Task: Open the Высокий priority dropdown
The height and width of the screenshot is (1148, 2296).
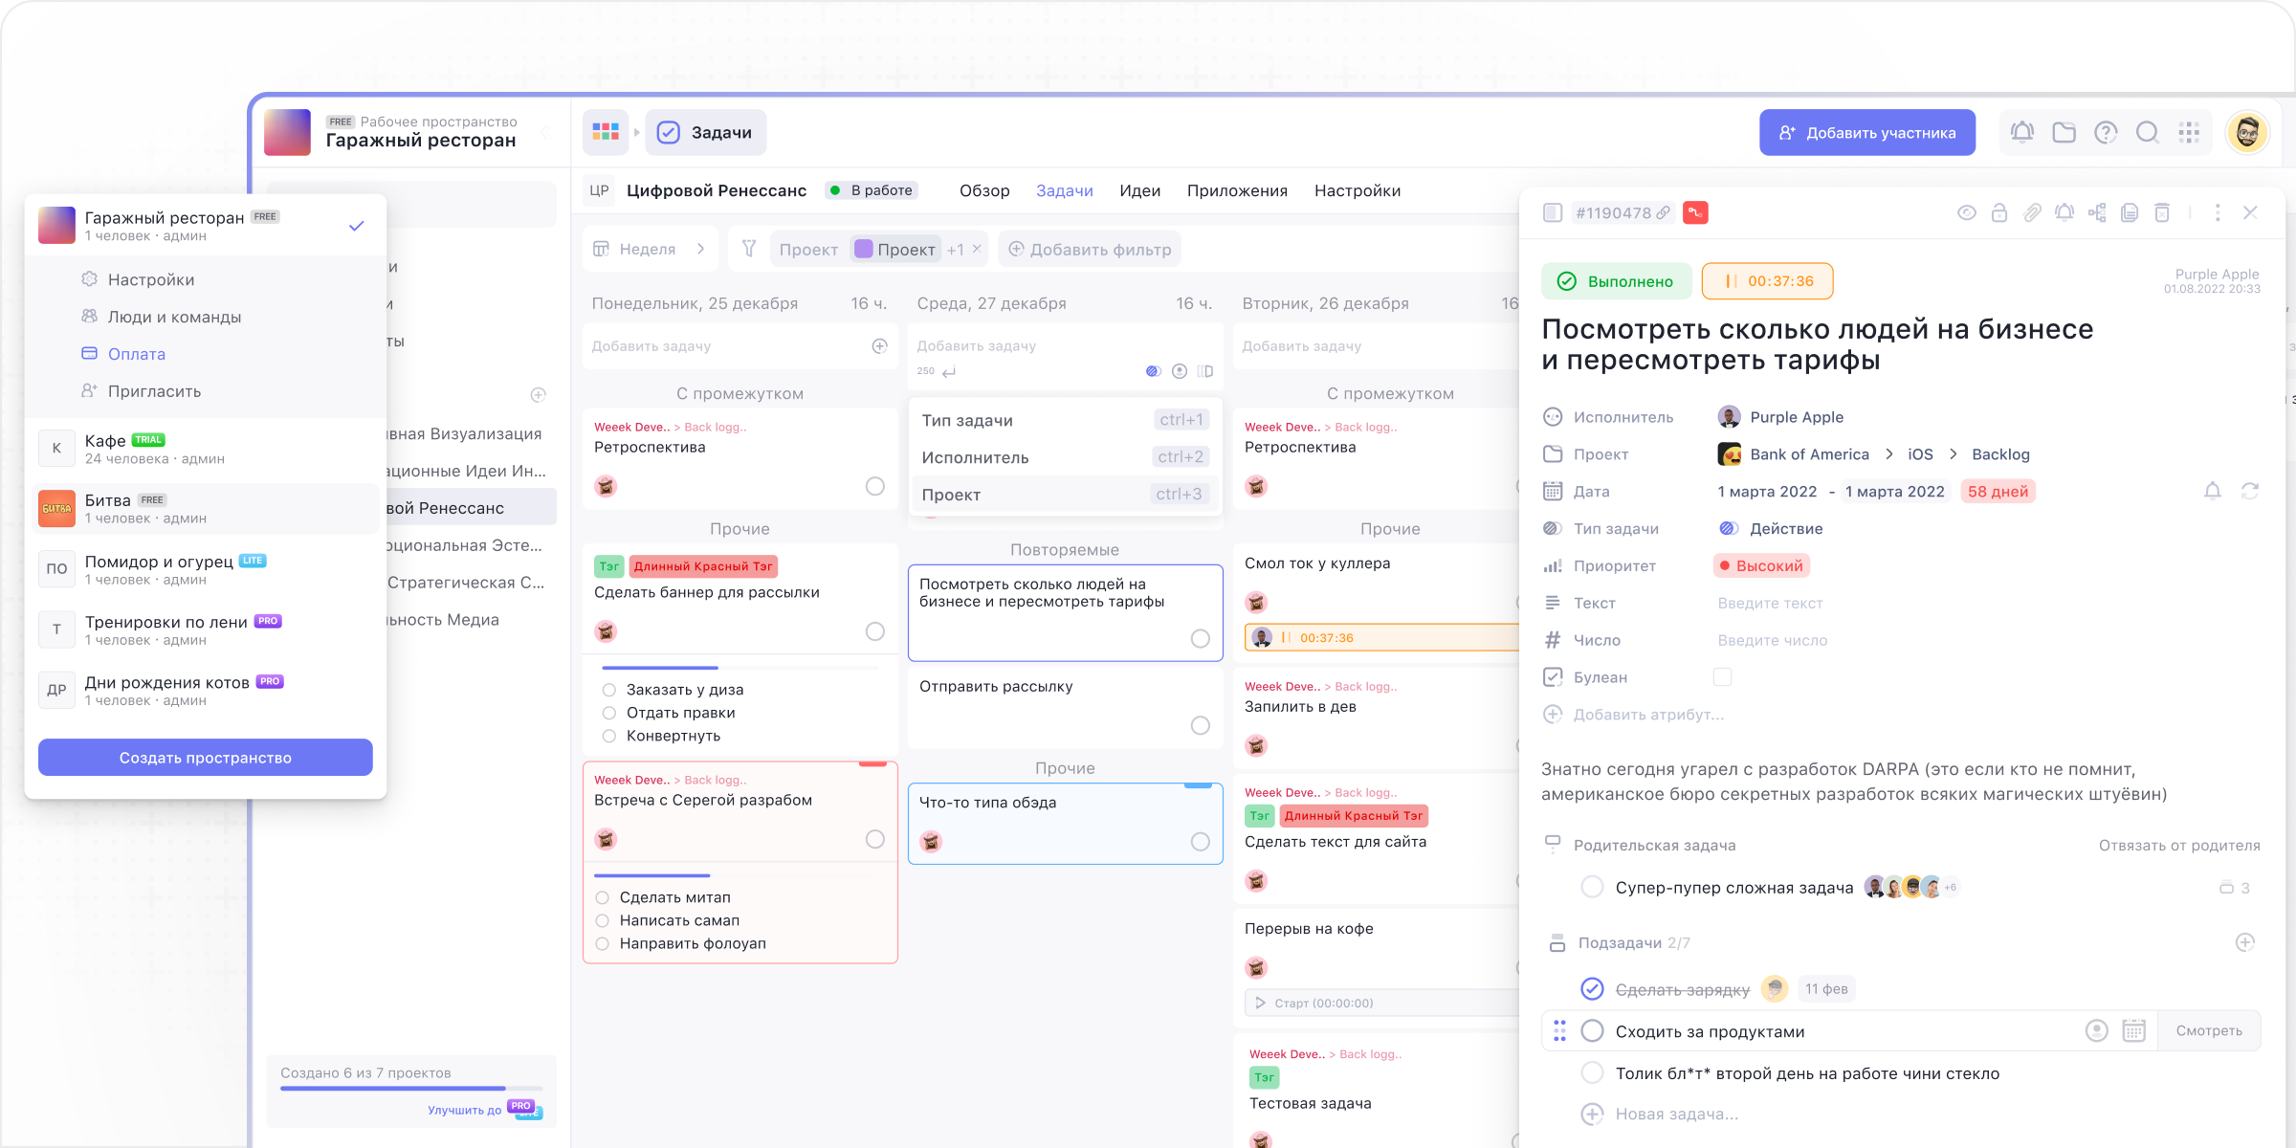Action: (x=1761, y=566)
